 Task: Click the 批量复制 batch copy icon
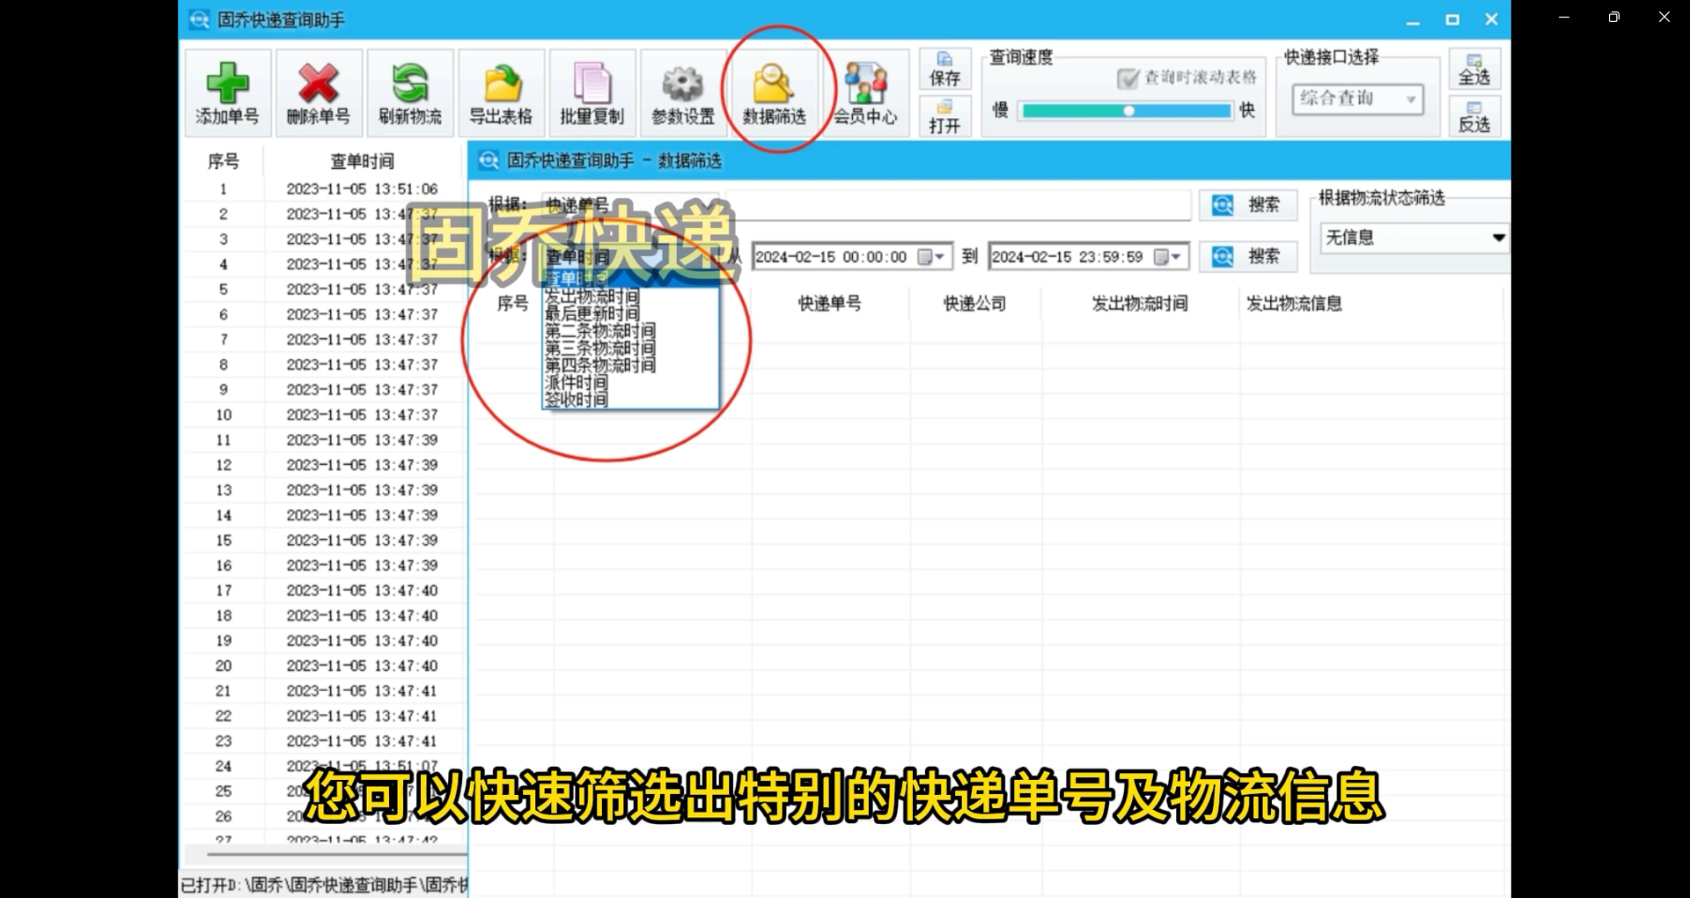click(x=592, y=92)
